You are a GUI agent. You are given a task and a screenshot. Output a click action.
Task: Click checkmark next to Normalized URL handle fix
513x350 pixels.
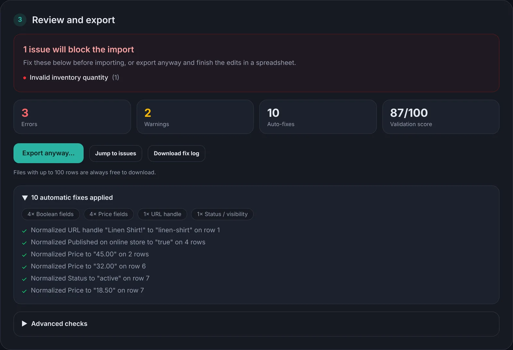click(x=24, y=231)
